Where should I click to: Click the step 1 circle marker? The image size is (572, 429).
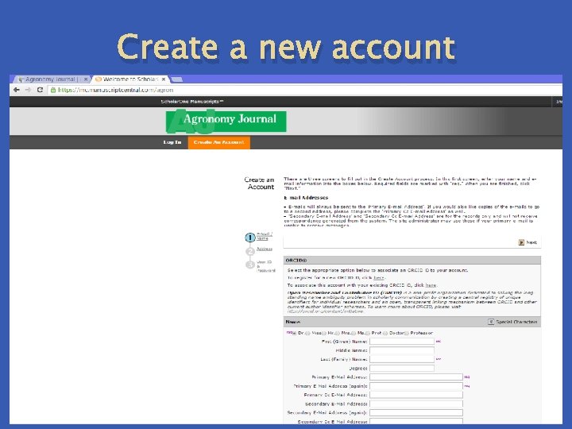250,238
